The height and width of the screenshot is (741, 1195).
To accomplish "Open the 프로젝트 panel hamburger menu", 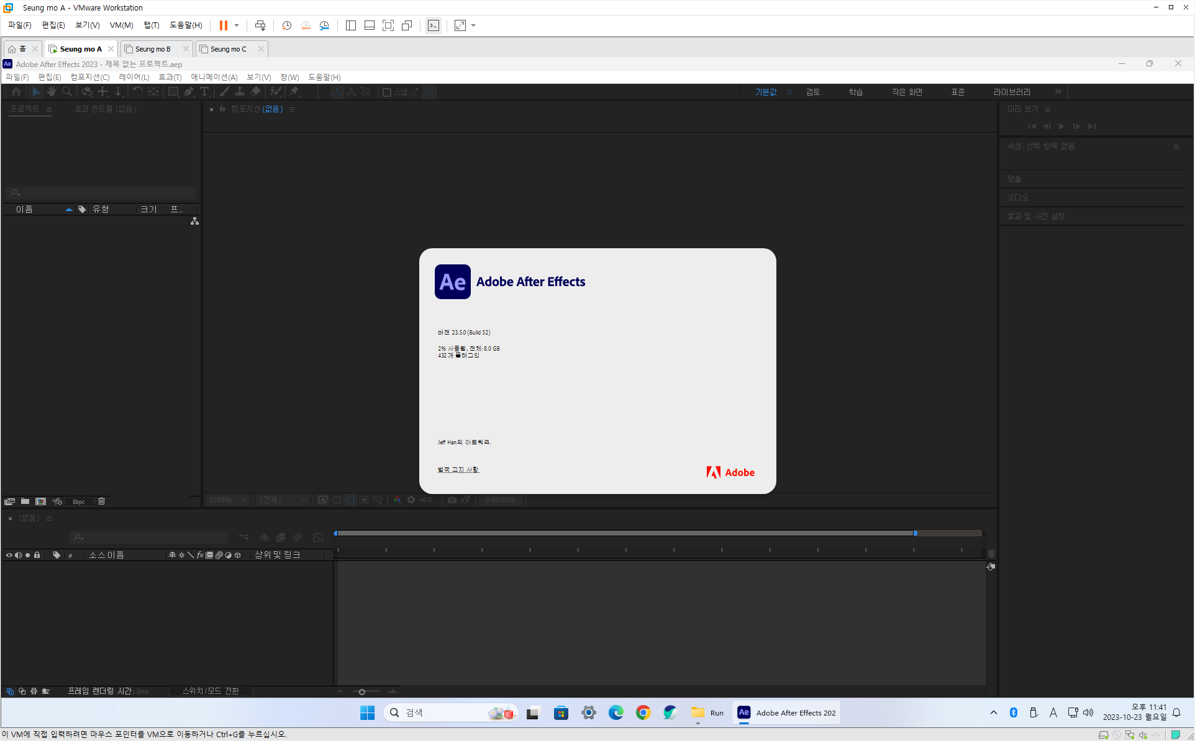I will (x=49, y=109).
